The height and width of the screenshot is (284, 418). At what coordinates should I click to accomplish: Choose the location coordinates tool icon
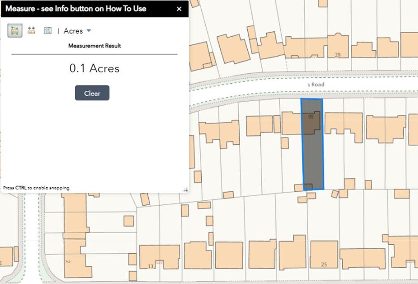click(x=48, y=30)
